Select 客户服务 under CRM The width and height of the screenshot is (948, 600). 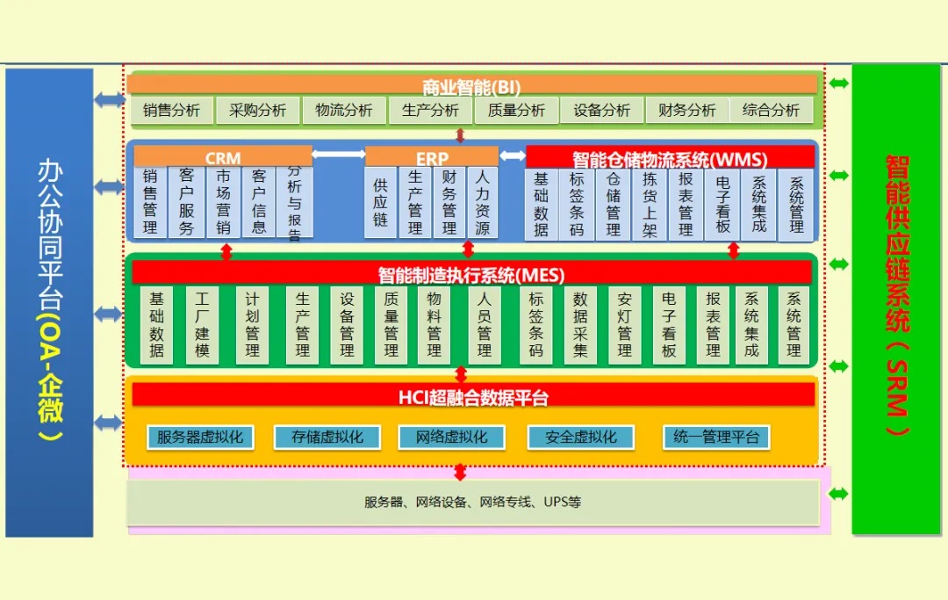[x=186, y=202]
